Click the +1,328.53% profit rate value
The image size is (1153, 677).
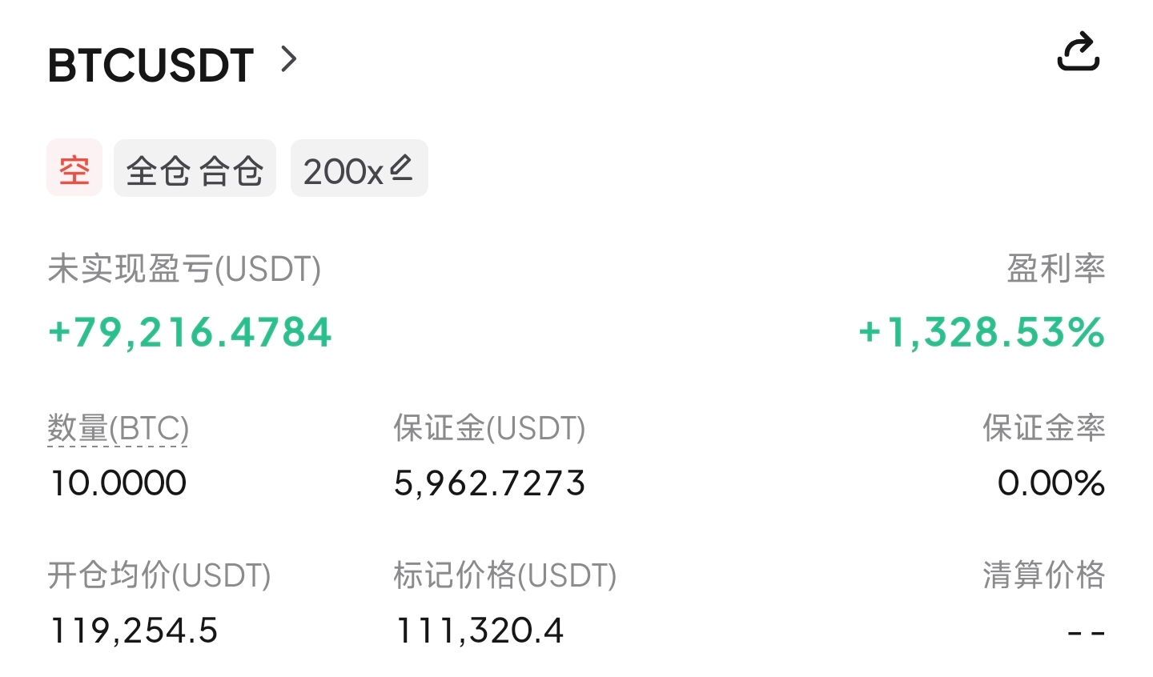point(981,333)
